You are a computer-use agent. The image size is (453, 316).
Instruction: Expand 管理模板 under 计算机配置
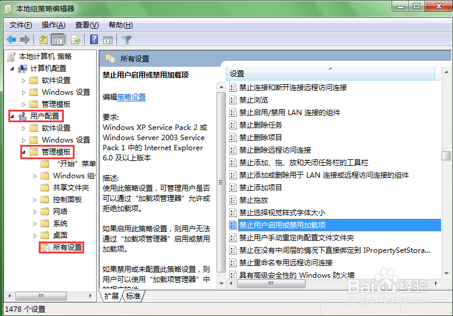[x=24, y=104]
